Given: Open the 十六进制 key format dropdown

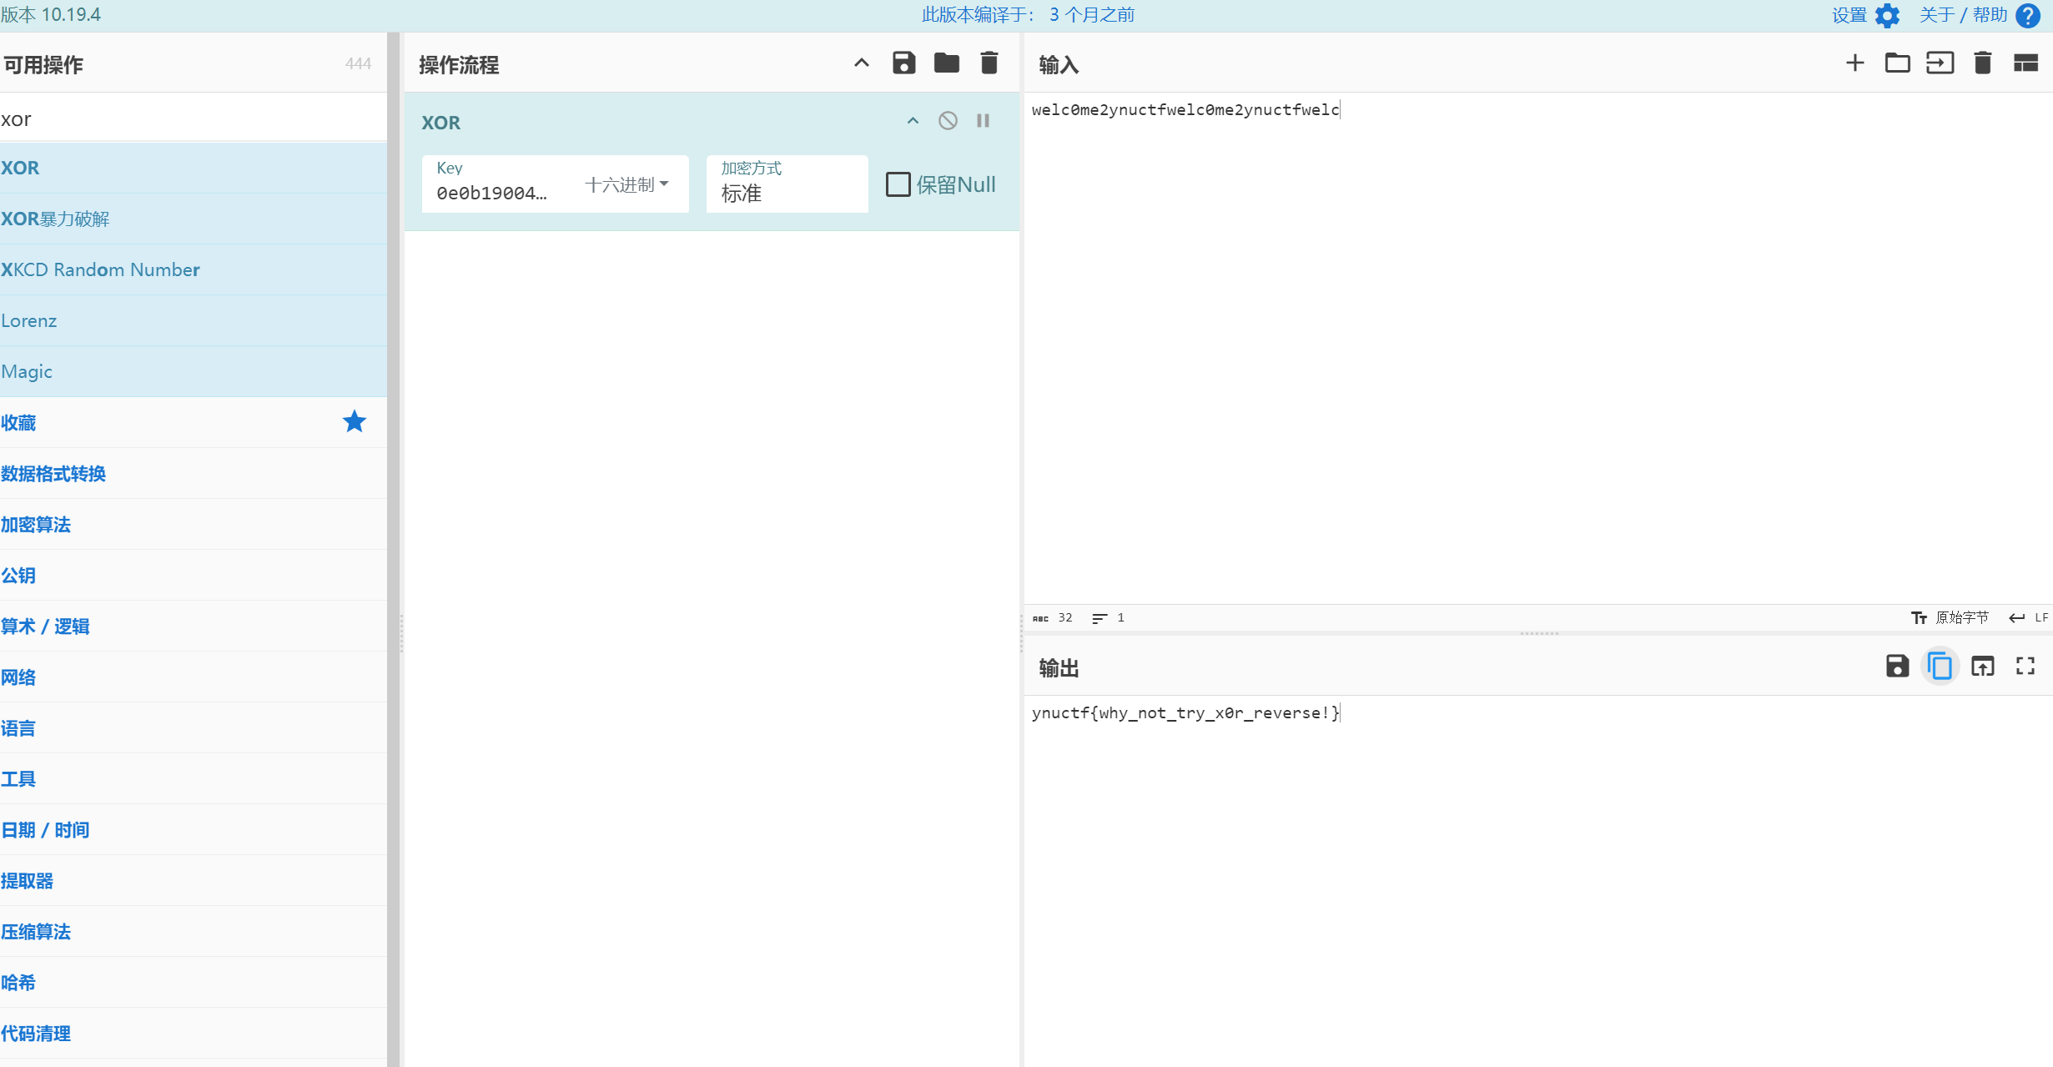Looking at the screenshot, I should coord(627,184).
